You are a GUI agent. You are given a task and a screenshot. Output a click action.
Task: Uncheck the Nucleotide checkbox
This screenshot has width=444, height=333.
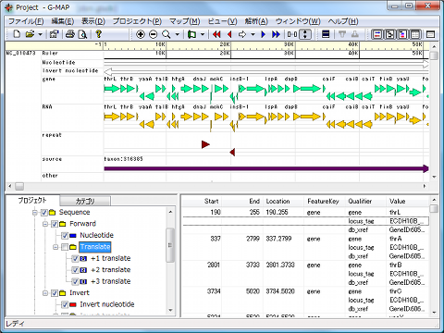(x=65, y=236)
